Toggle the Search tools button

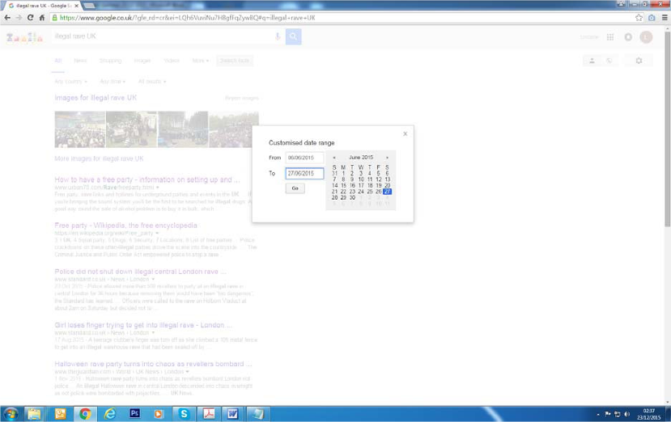tap(235, 61)
